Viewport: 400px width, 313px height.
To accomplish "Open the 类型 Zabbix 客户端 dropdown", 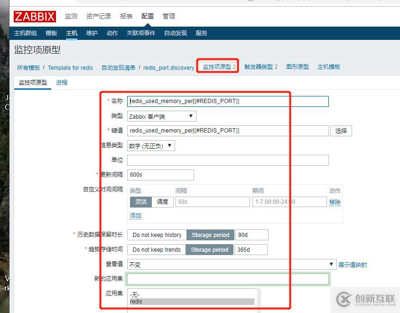I will 162,116.
